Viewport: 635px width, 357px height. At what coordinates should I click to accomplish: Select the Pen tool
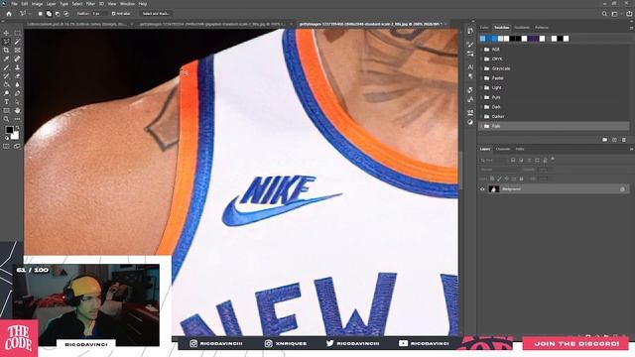[x=17, y=93]
